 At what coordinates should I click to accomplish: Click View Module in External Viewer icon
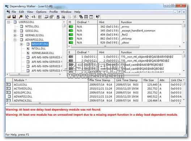click(x=46, y=17)
